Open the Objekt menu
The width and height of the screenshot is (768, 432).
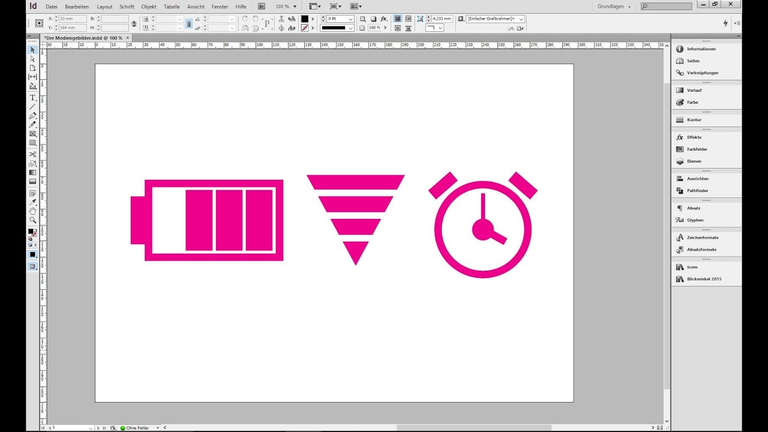click(149, 6)
